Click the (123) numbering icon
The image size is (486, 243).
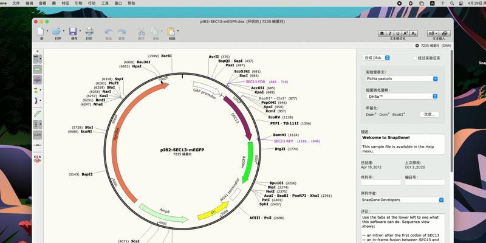pyautogui.click(x=37, y=135)
